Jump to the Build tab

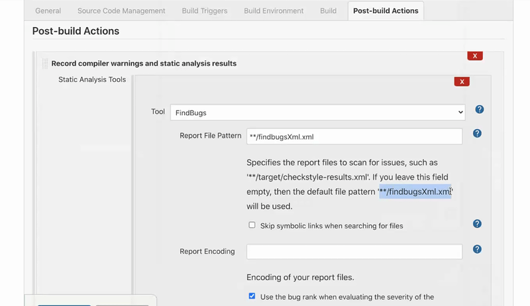click(x=328, y=11)
